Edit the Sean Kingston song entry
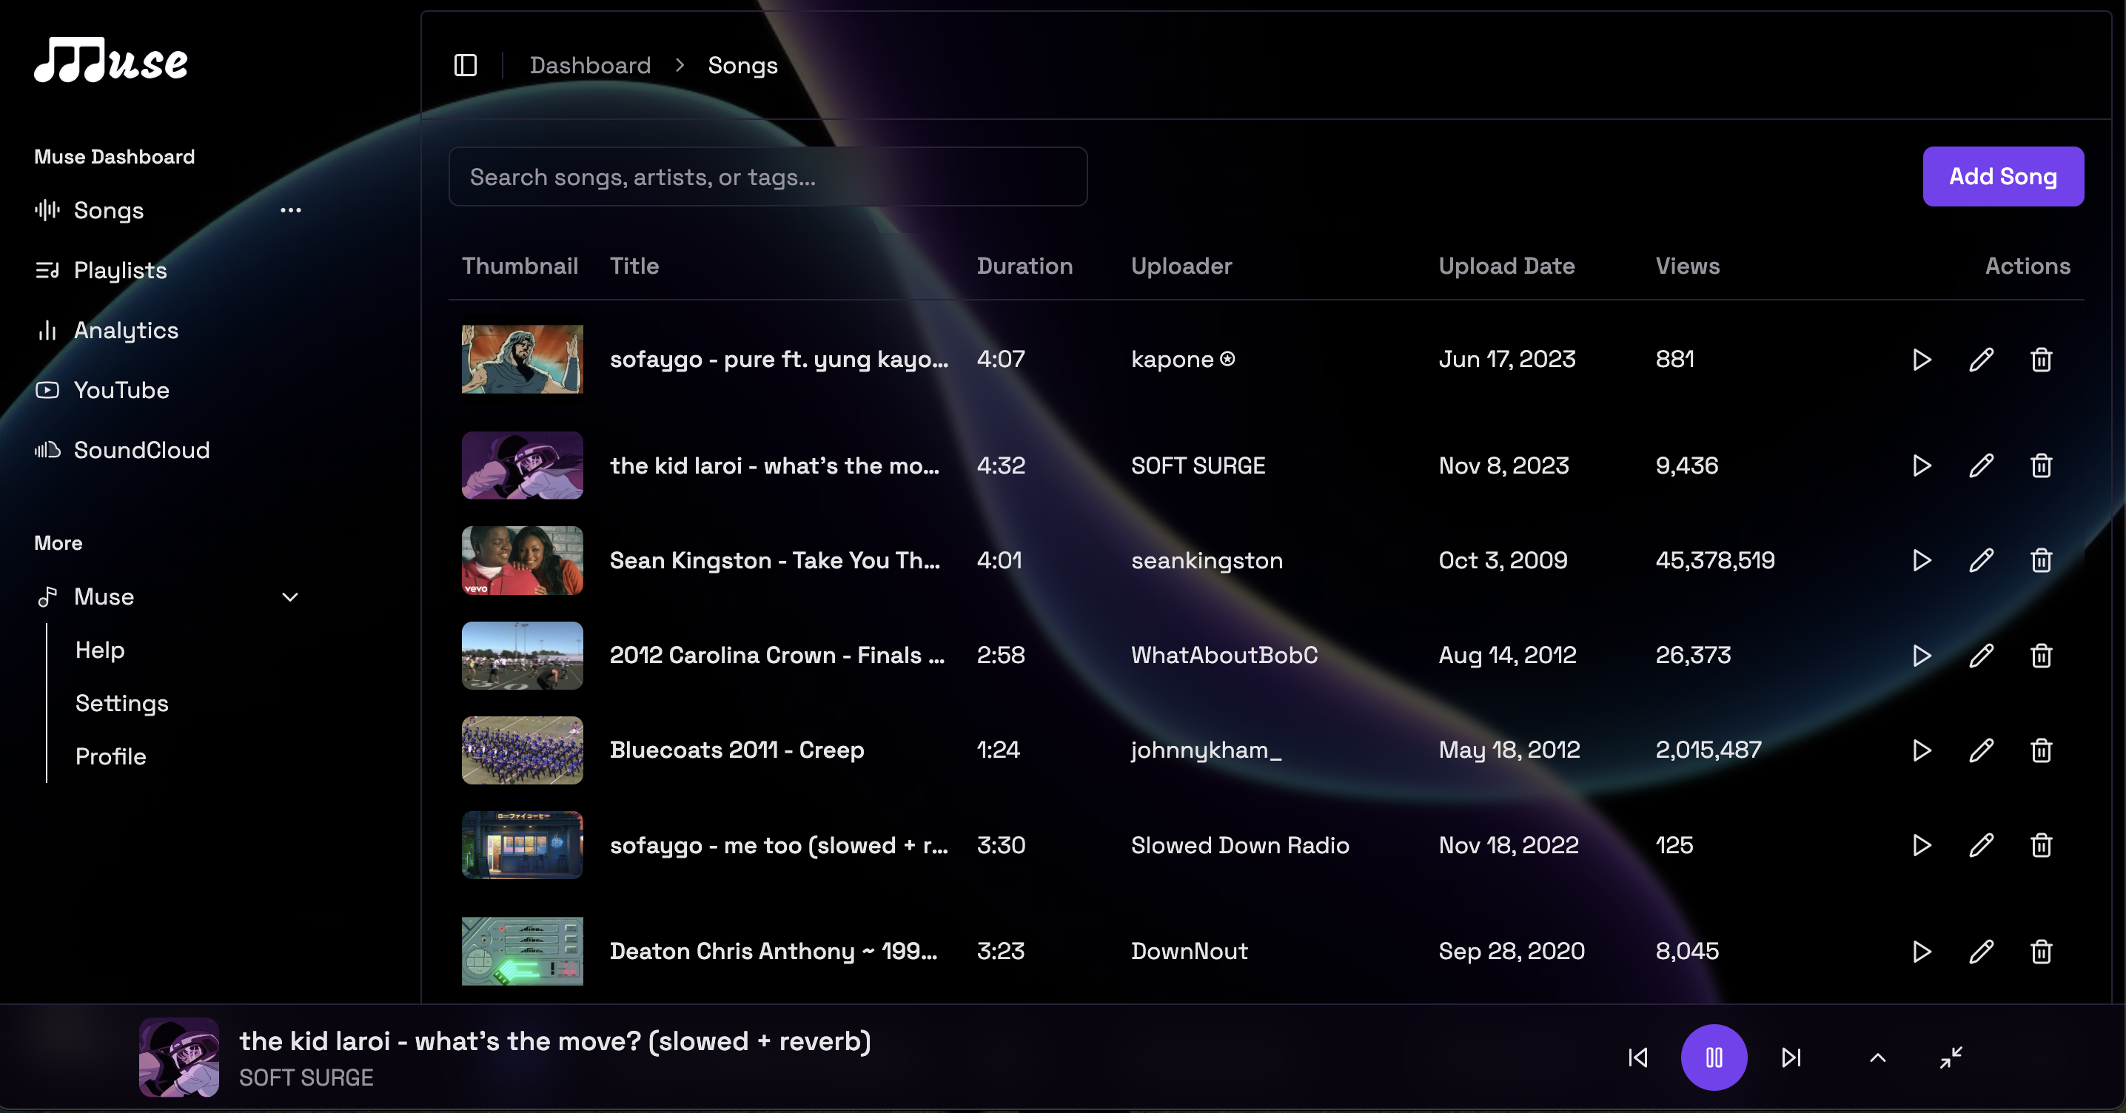 point(1982,560)
